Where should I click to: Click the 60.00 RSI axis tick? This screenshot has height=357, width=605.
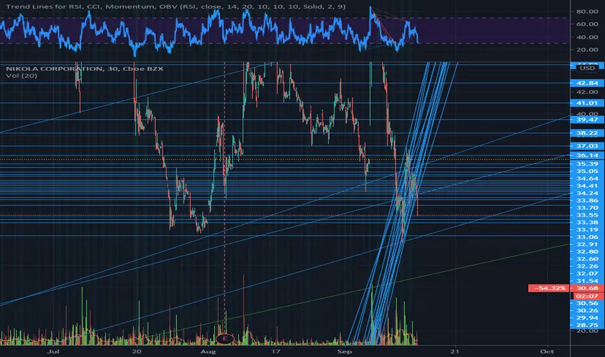click(x=587, y=24)
